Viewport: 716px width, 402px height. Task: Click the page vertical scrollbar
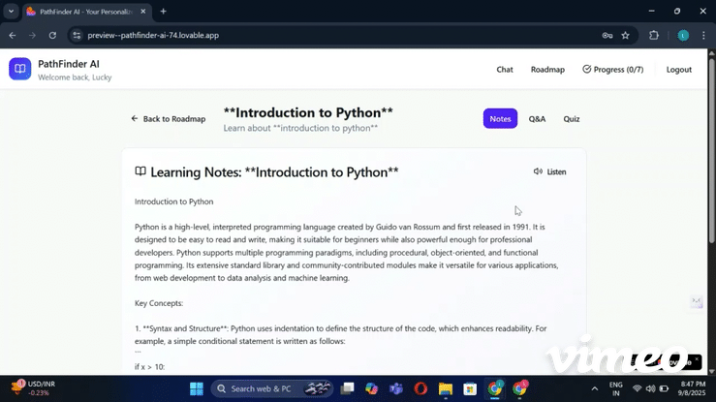(x=711, y=150)
